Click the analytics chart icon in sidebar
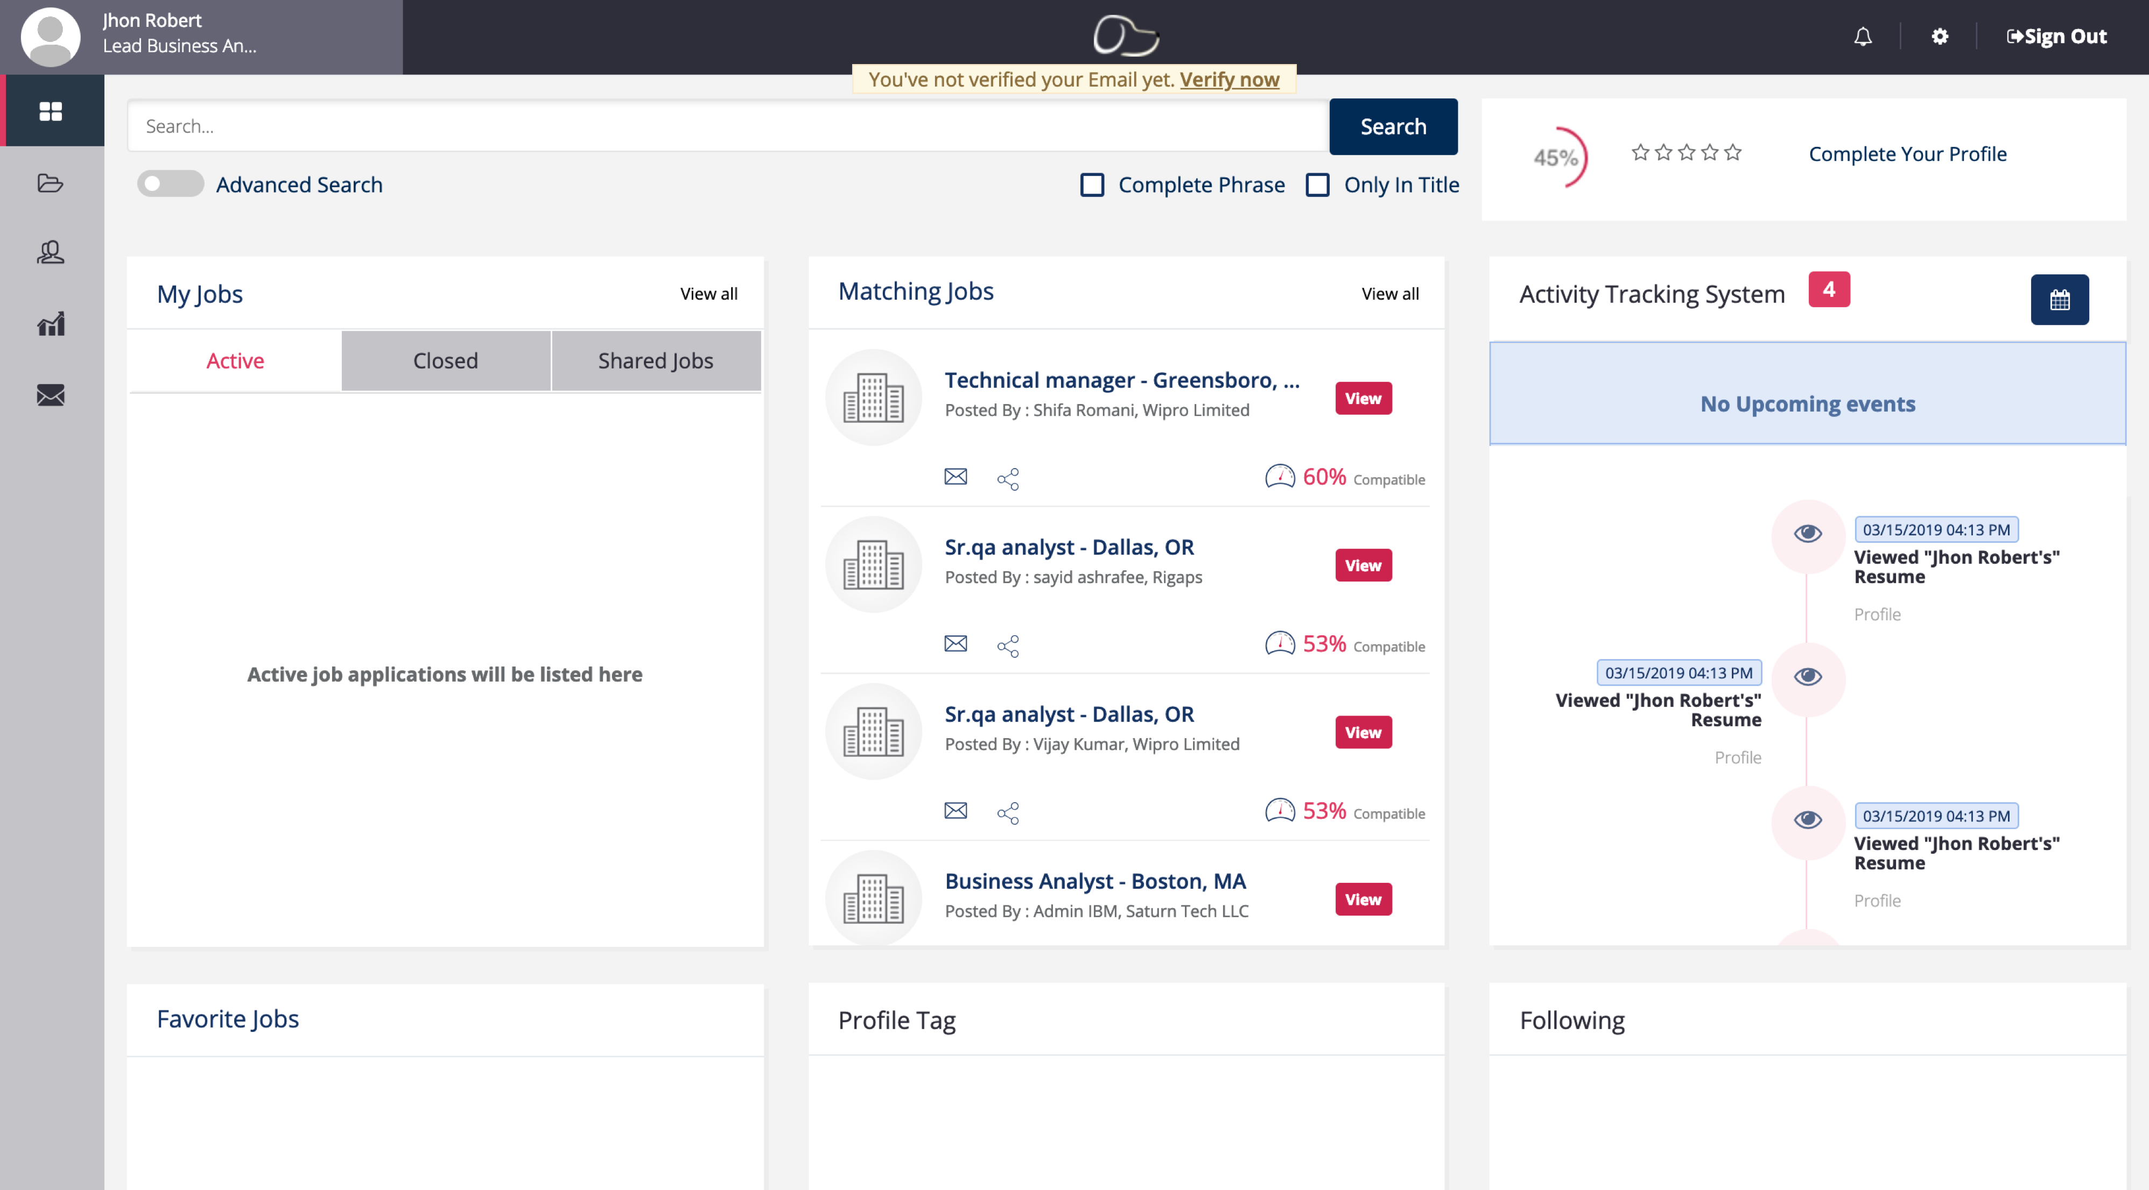 click(x=50, y=323)
